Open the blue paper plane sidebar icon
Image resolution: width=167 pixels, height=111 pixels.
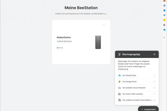[164, 15]
